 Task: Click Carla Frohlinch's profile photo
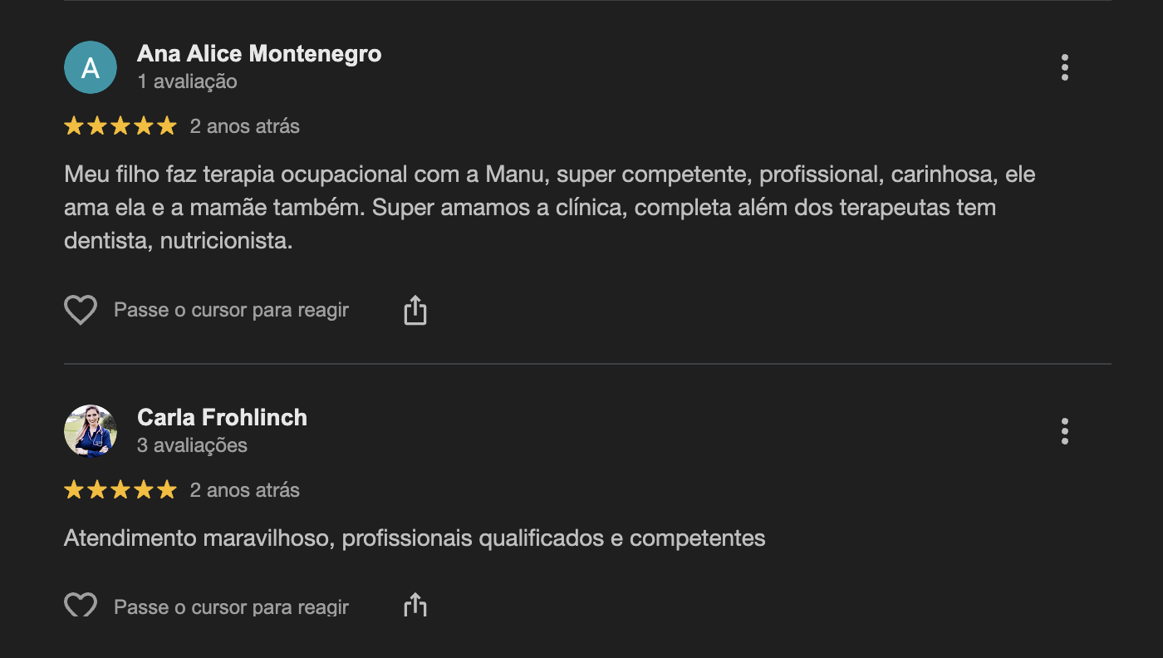91,431
